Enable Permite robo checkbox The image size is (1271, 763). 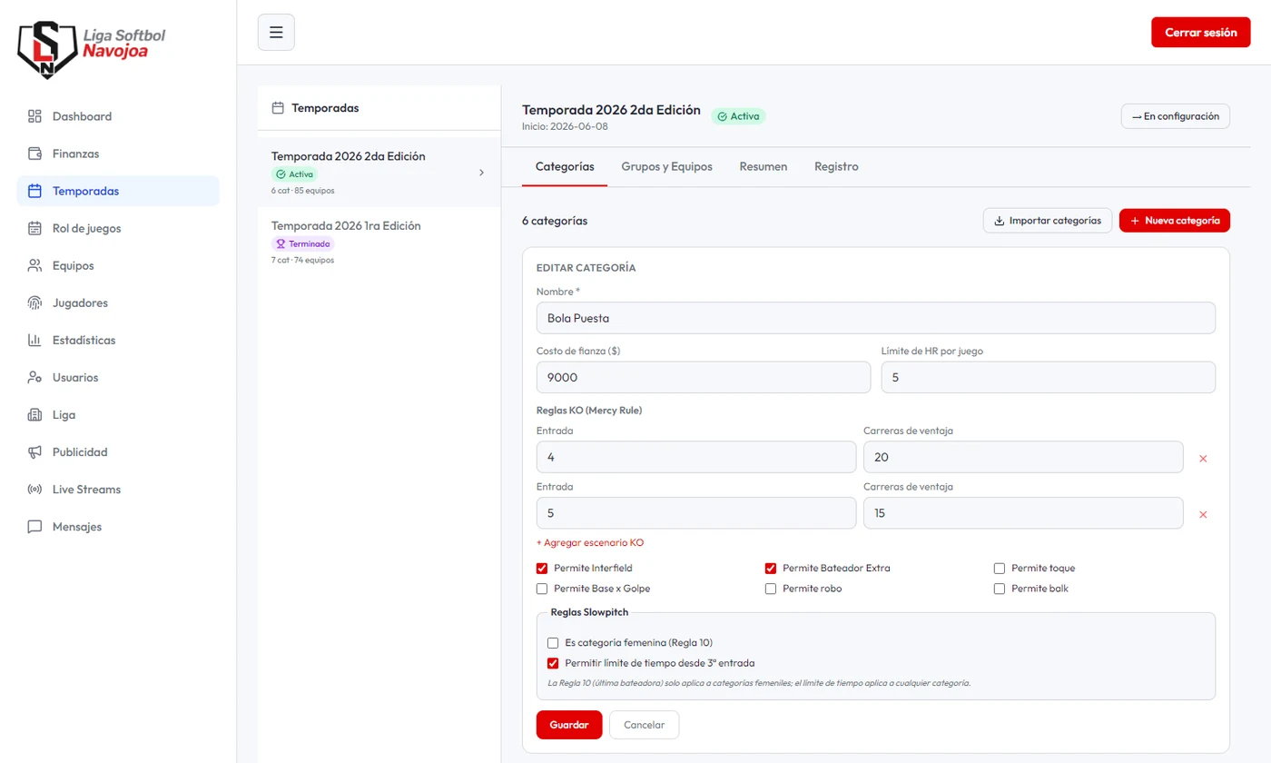click(x=771, y=589)
